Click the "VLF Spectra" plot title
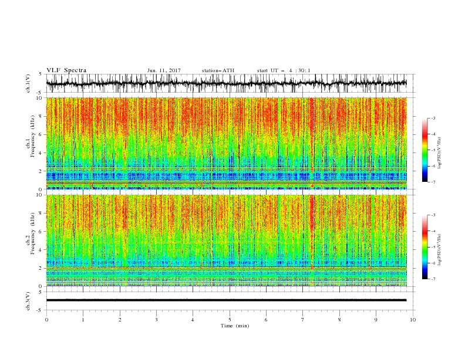 tap(66, 70)
